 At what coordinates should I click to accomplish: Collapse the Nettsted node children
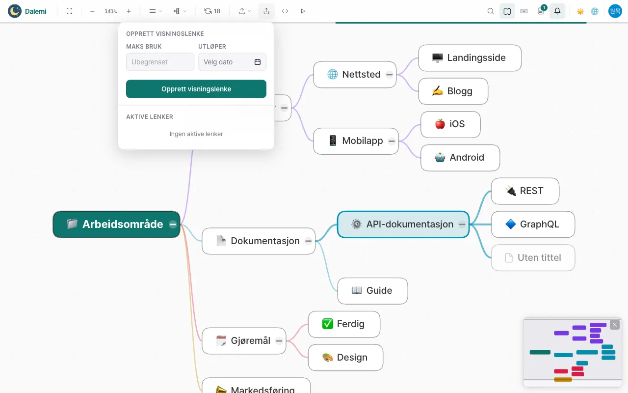coord(389,75)
